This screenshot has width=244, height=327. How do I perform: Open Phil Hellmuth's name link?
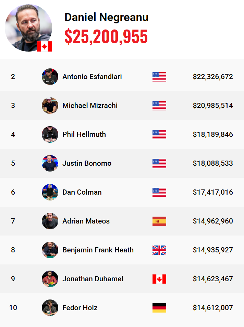click(84, 134)
